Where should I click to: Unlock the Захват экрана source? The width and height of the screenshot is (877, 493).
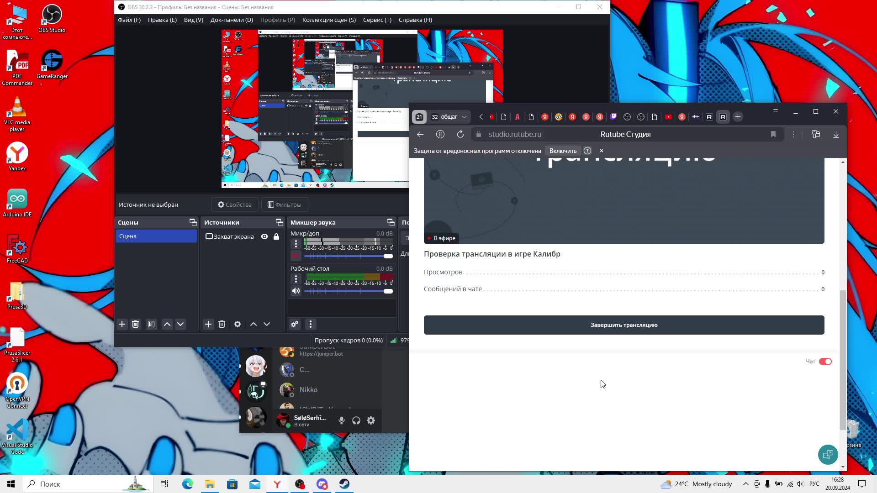tap(276, 236)
